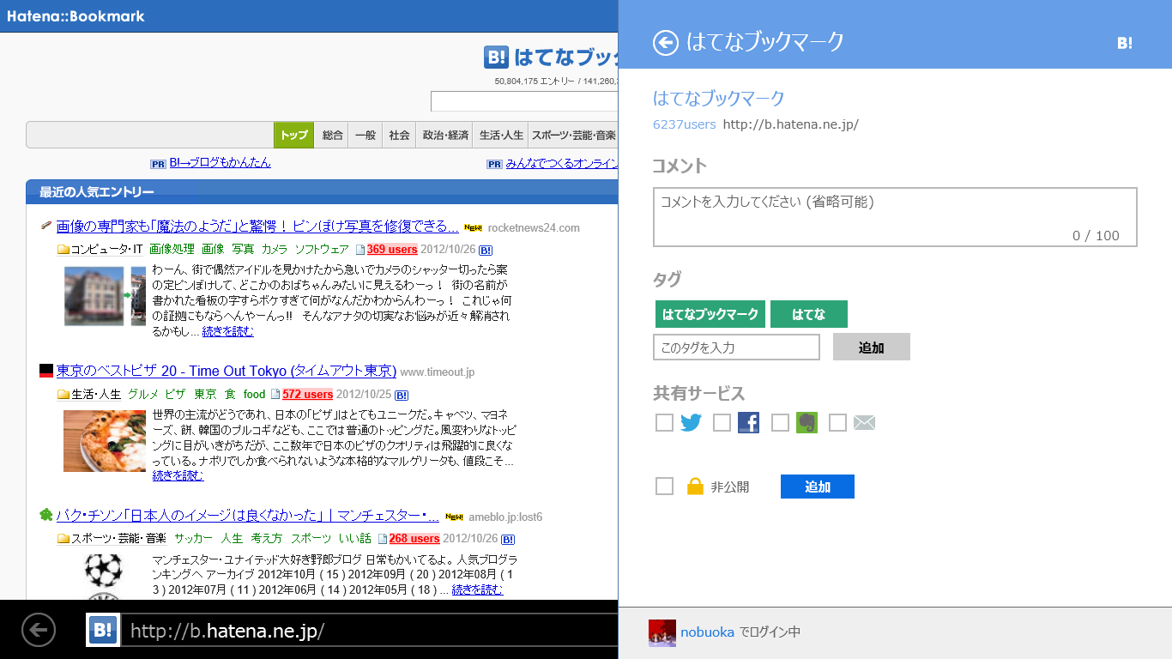Click the browser back button in bottom bar
This screenshot has width=1172, height=659.
point(39,631)
